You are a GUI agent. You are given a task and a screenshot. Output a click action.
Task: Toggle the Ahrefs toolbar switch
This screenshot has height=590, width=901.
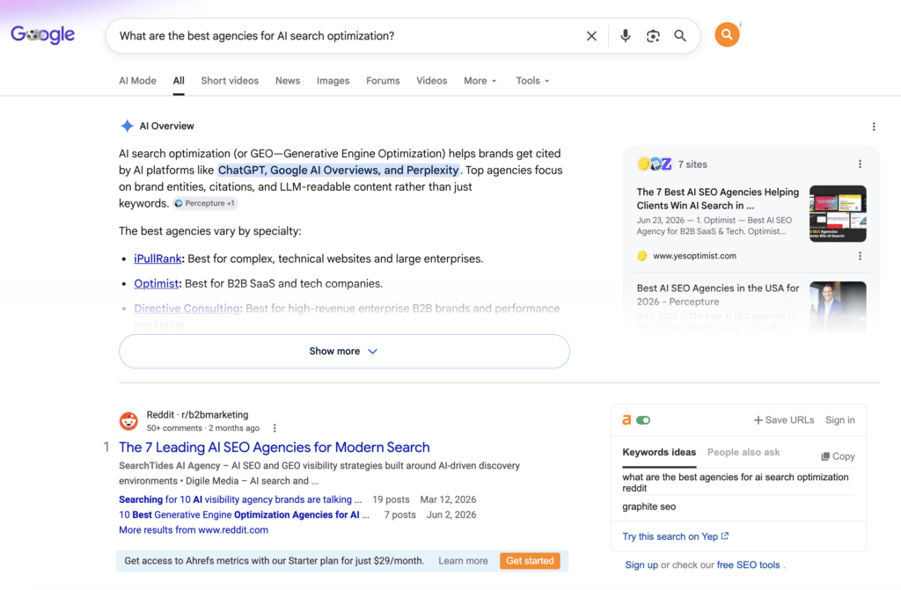[x=643, y=420]
